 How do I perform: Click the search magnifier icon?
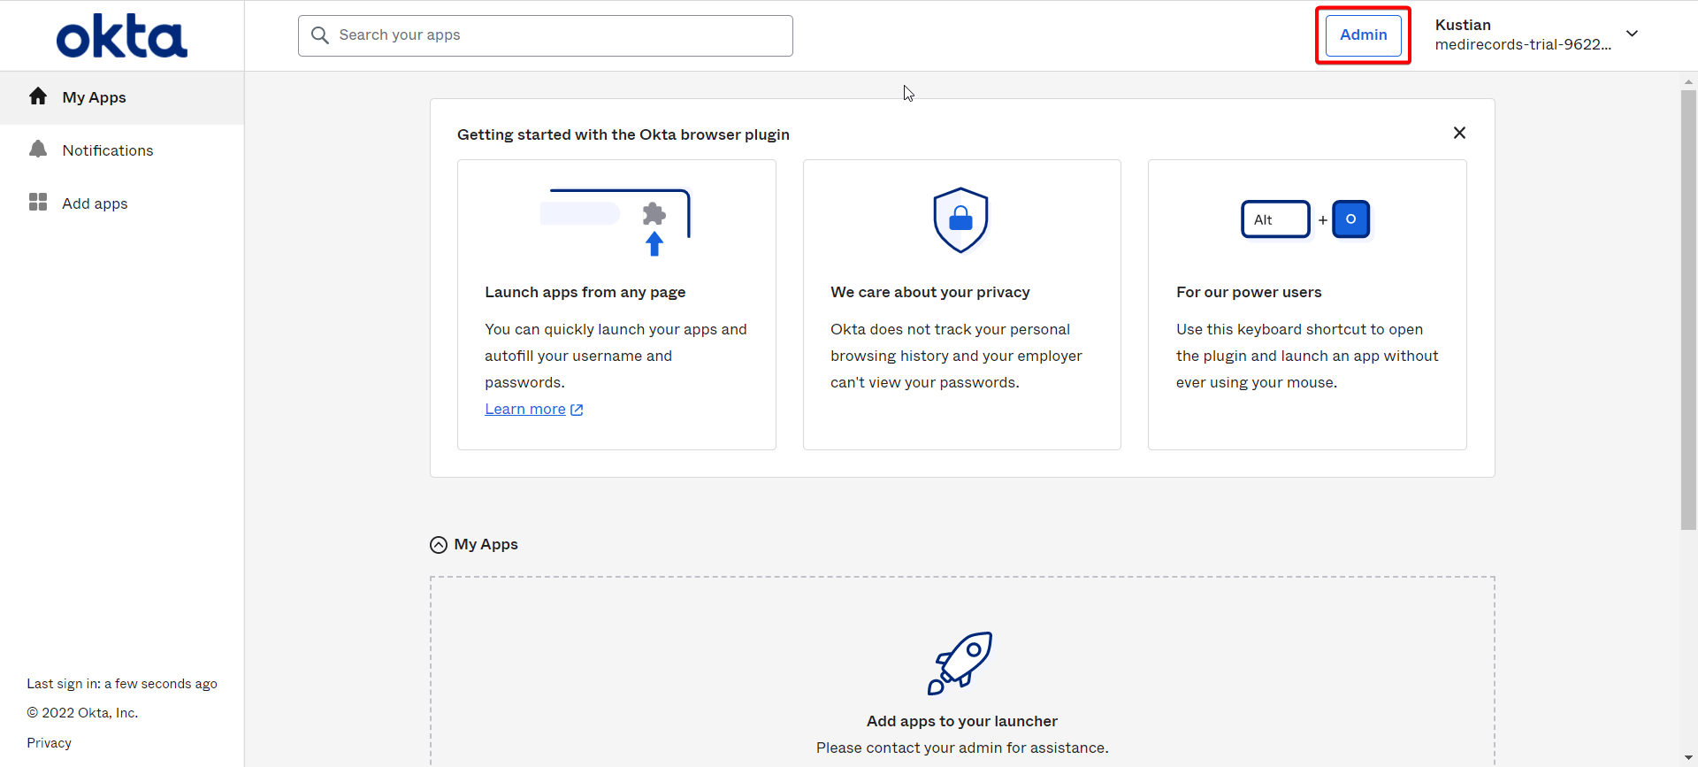pyautogui.click(x=320, y=35)
